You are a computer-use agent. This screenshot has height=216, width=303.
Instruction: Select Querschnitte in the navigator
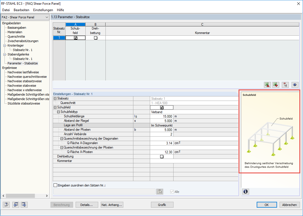click(x=16, y=37)
